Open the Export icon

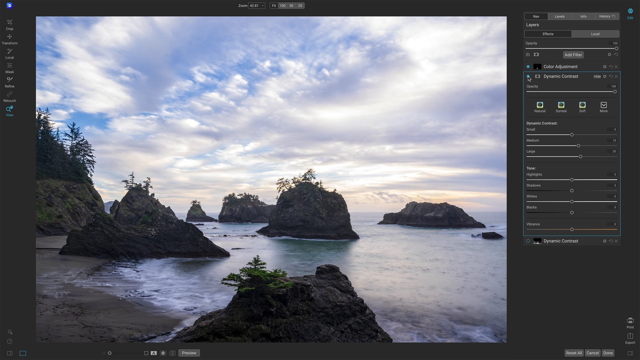[x=630, y=338]
